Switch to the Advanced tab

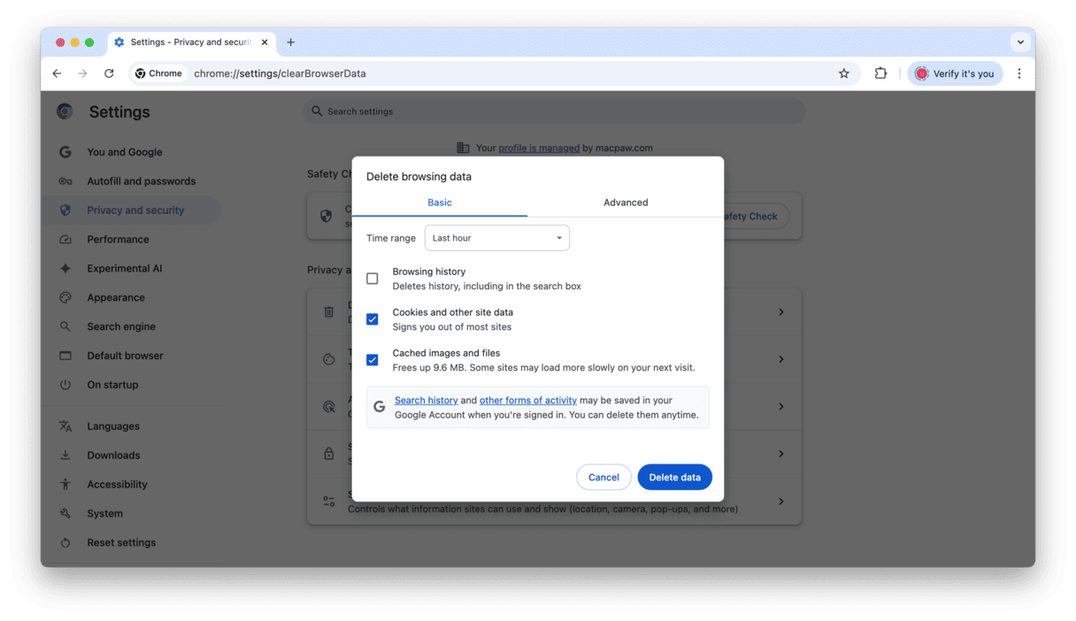(626, 203)
